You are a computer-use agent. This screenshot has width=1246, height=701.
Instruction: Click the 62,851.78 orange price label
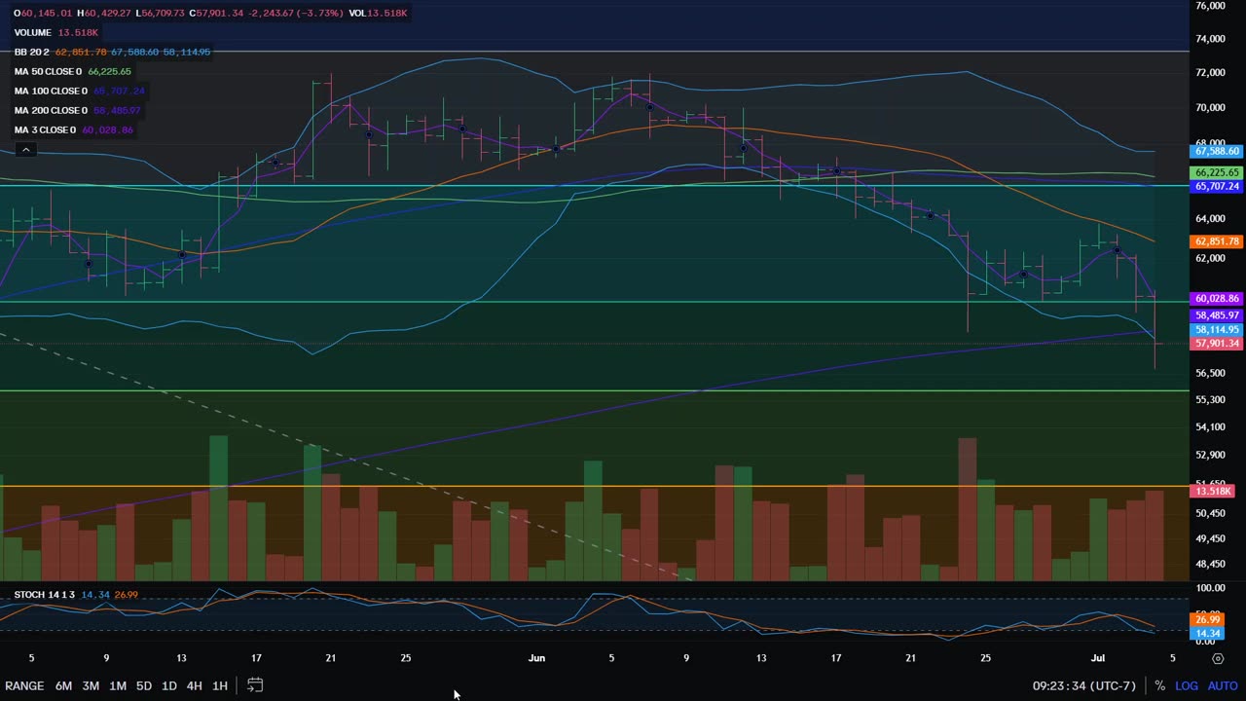pos(1217,241)
